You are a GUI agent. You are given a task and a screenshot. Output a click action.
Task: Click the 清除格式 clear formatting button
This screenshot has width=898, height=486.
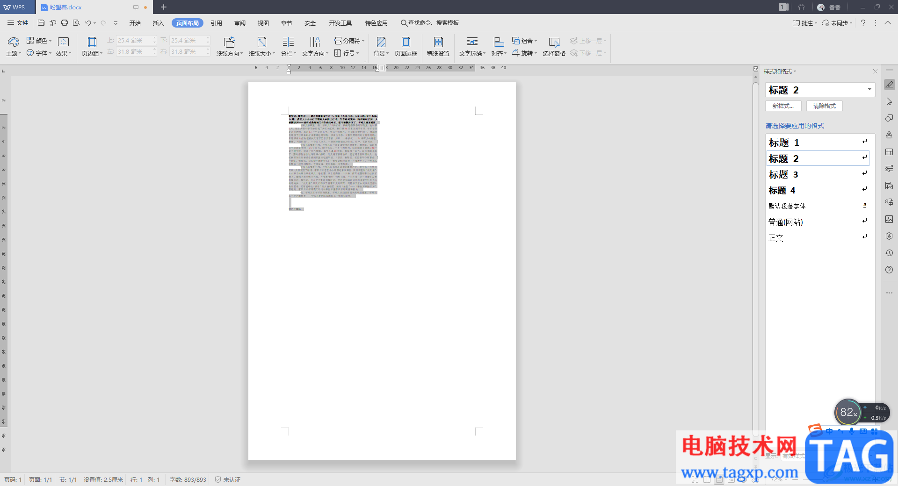tap(824, 106)
